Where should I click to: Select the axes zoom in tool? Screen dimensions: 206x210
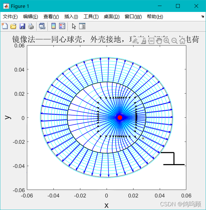pyautogui.click(x=167, y=41)
